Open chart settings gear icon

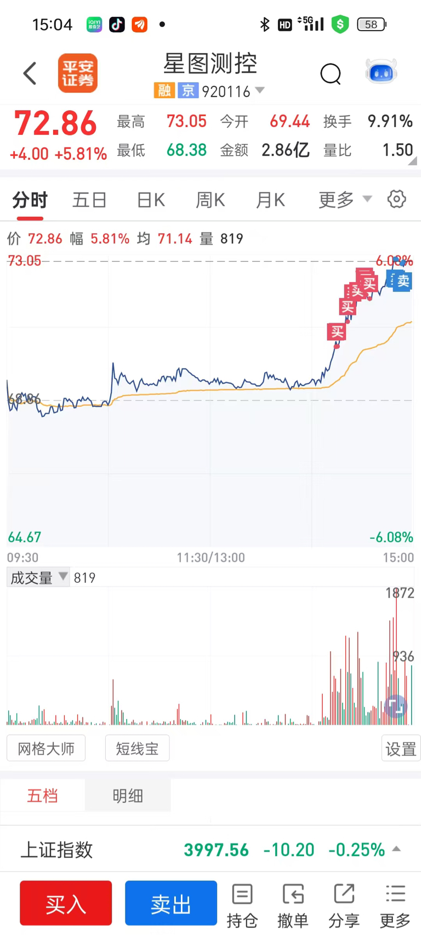pyautogui.click(x=396, y=199)
